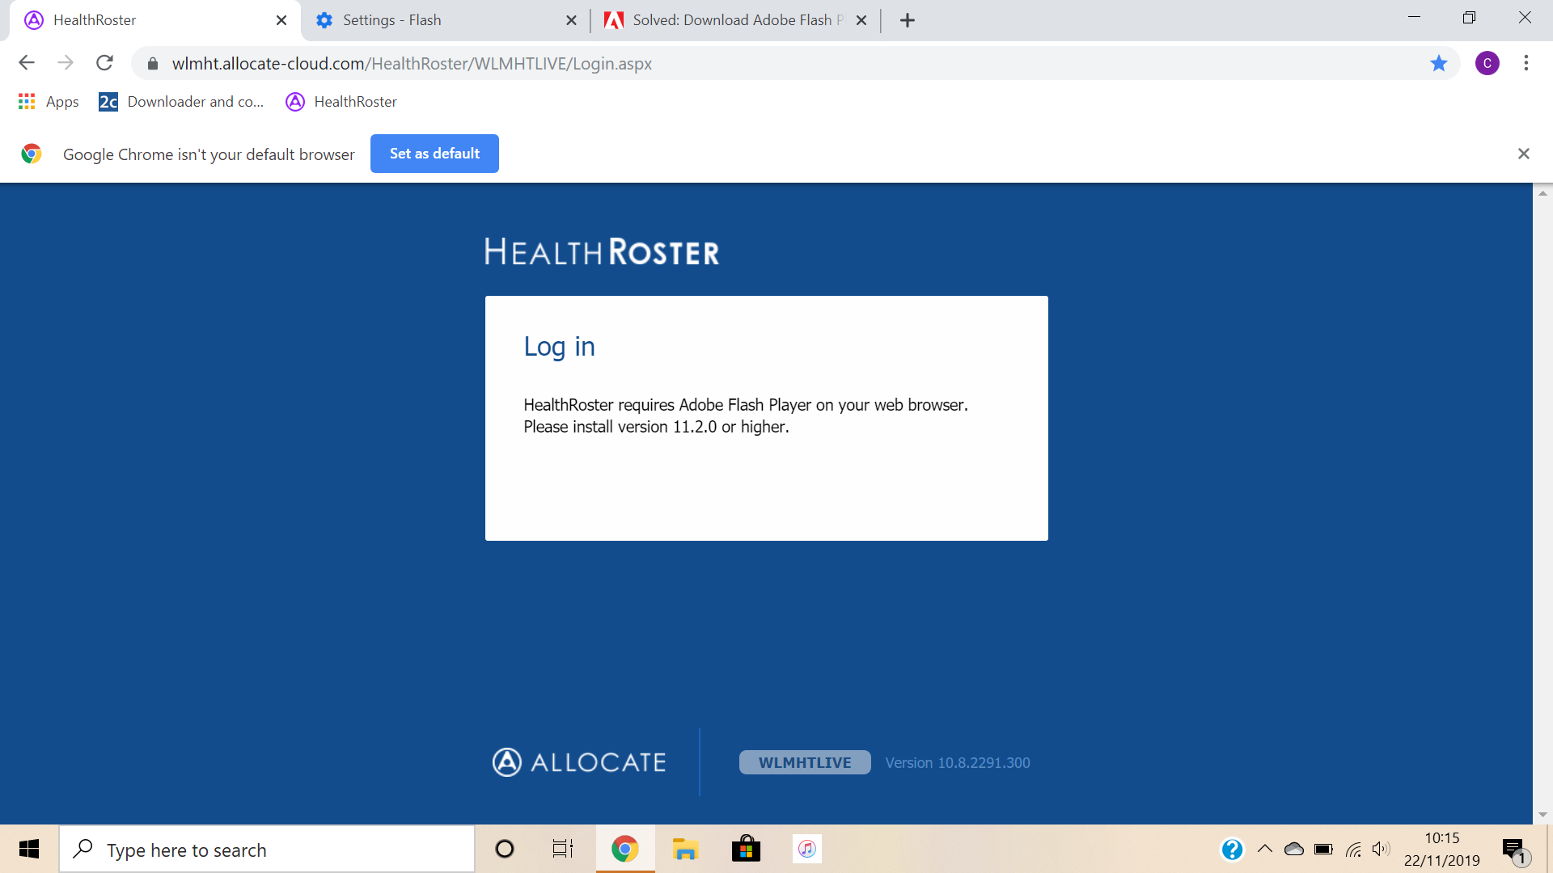Dismiss the default browser notification bar
Screen dimensions: 1553x873
coord(1523,154)
